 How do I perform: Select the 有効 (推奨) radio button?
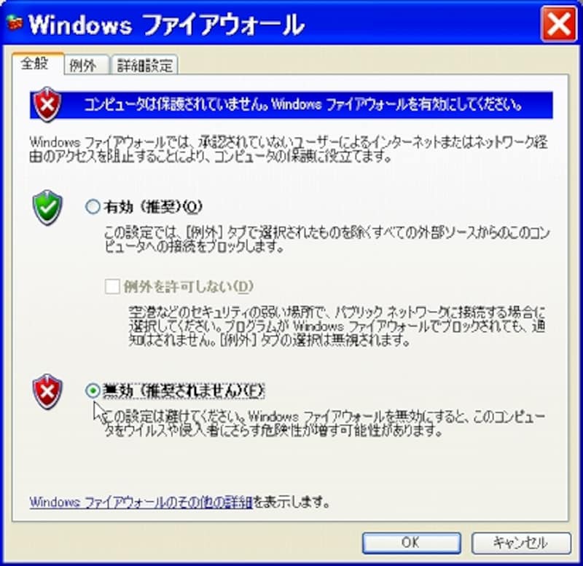pyautogui.click(x=93, y=207)
